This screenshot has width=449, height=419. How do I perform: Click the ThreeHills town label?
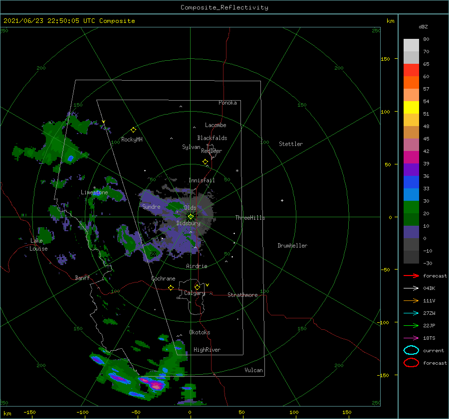click(x=250, y=218)
